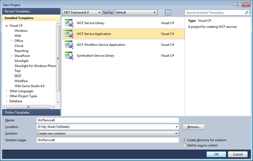This screenshot has height=161, width=253.
Task: Open the Online Templates section
Action: click(x=31, y=112)
